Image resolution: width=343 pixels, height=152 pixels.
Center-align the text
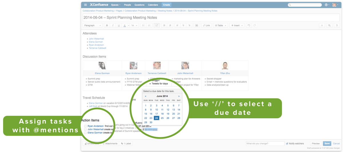183,25
